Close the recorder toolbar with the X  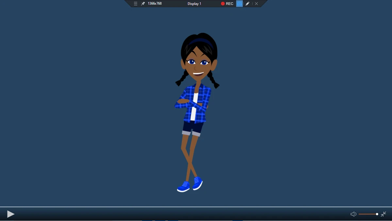pyautogui.click(x=256, y=4)
